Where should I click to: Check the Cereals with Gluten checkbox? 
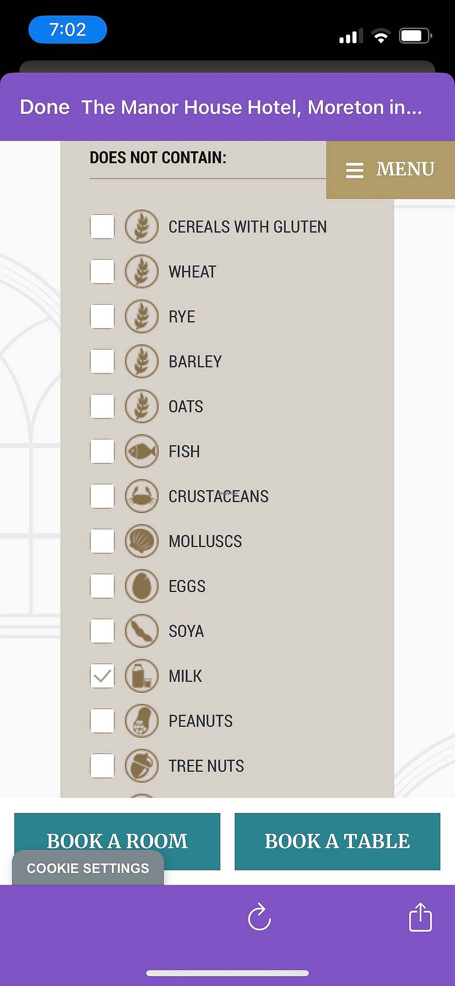102,226
